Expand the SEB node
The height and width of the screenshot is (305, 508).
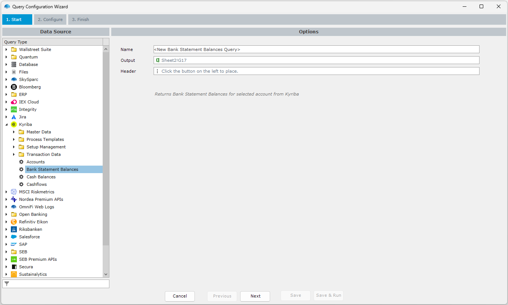point(6,252)
